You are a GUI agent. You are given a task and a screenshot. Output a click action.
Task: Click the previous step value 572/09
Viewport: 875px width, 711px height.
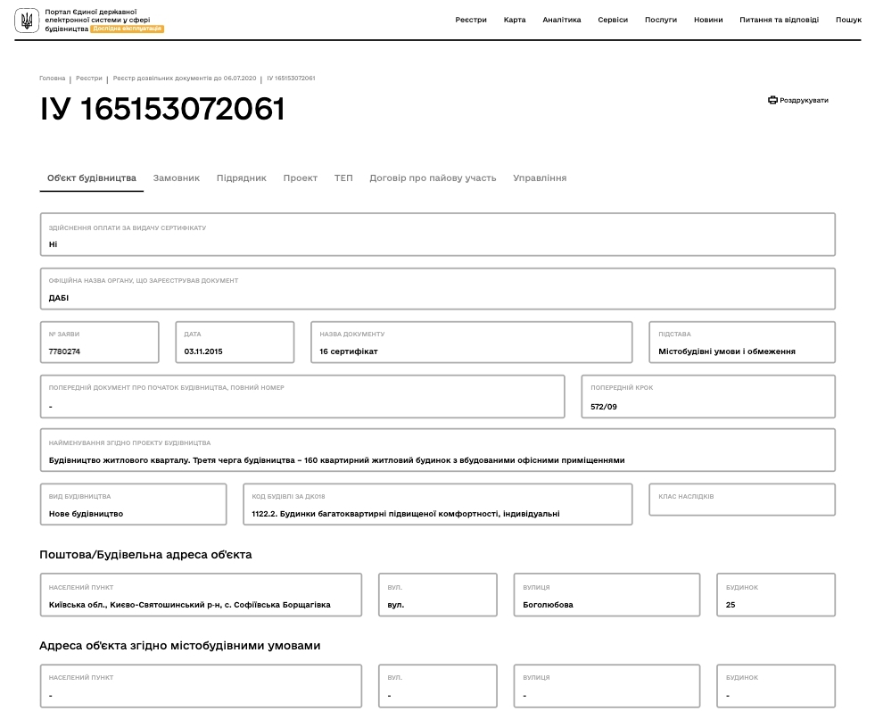604,407
